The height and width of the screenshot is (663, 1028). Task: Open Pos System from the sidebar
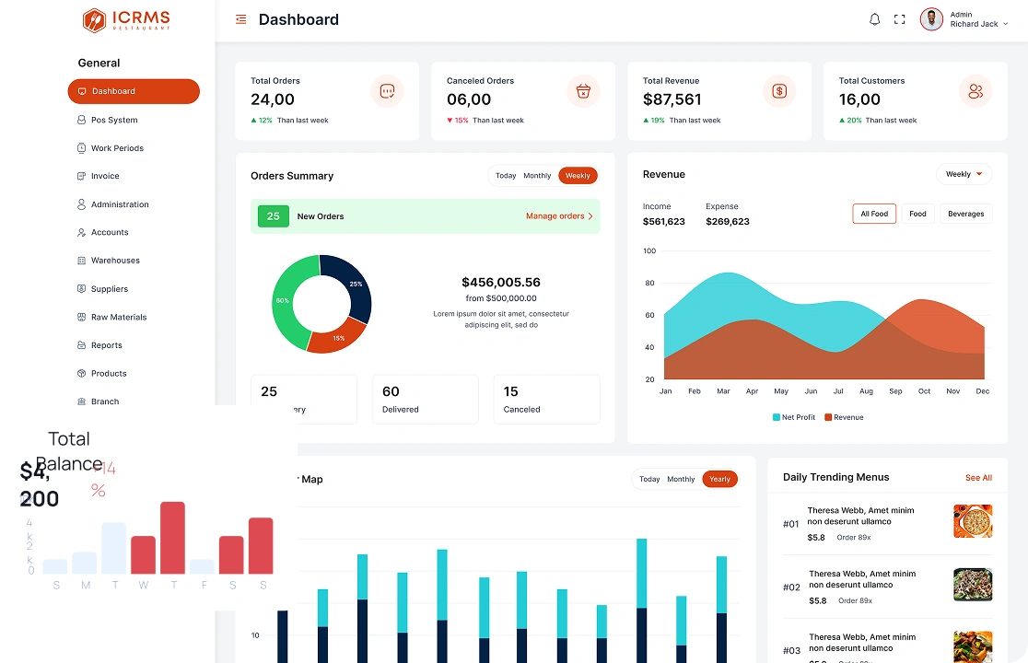pos(114,120)
